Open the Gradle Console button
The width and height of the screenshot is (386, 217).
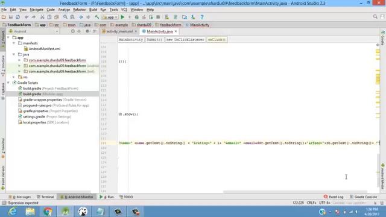(x=363, y=197)
